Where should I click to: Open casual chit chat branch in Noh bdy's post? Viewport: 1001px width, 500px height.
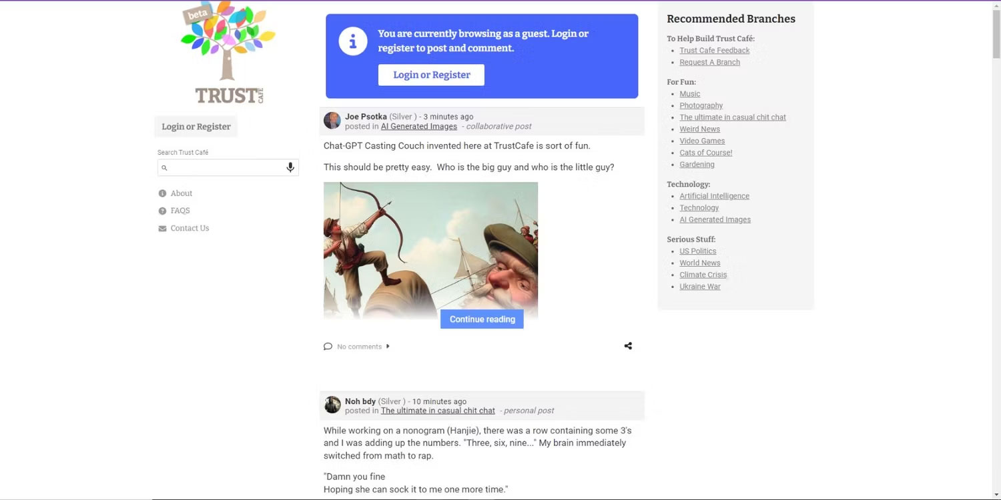tap(438, 411)
